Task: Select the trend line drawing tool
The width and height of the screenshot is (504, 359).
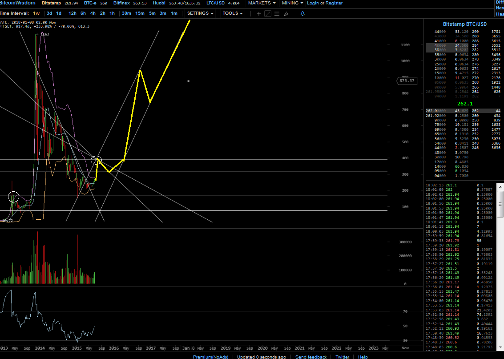Action: (268, 13)
